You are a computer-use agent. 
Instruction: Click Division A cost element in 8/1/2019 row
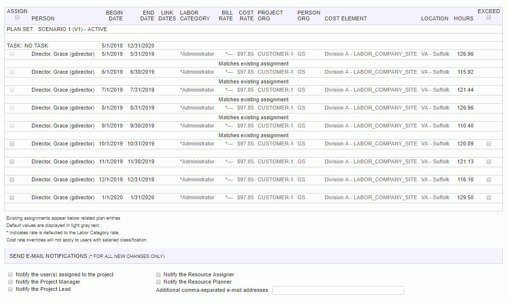coord(371,108)
